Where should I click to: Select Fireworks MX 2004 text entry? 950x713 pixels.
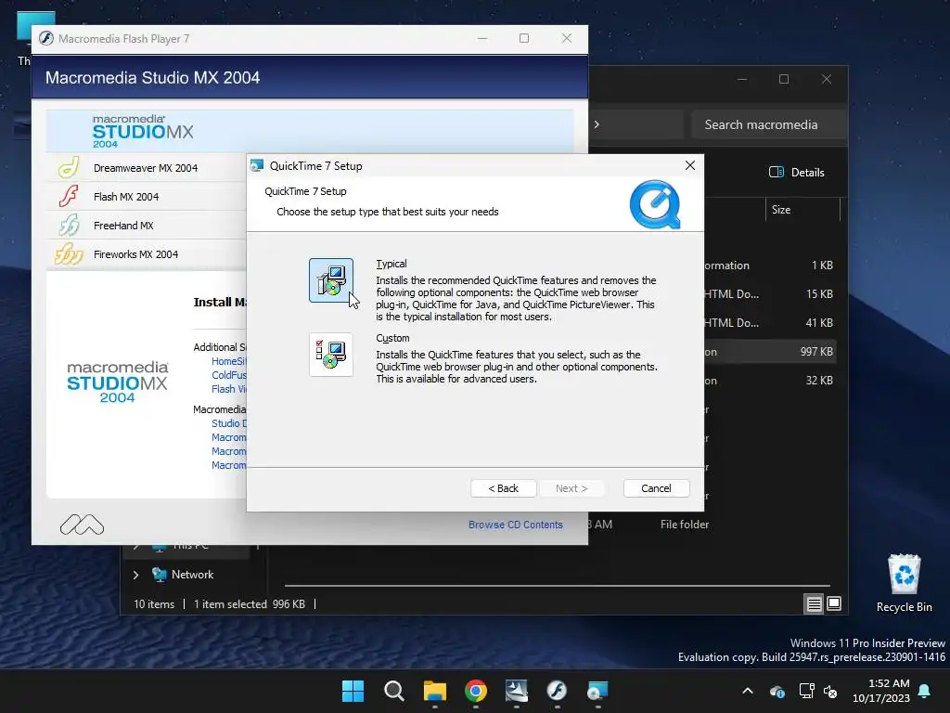tap(135, 254)
